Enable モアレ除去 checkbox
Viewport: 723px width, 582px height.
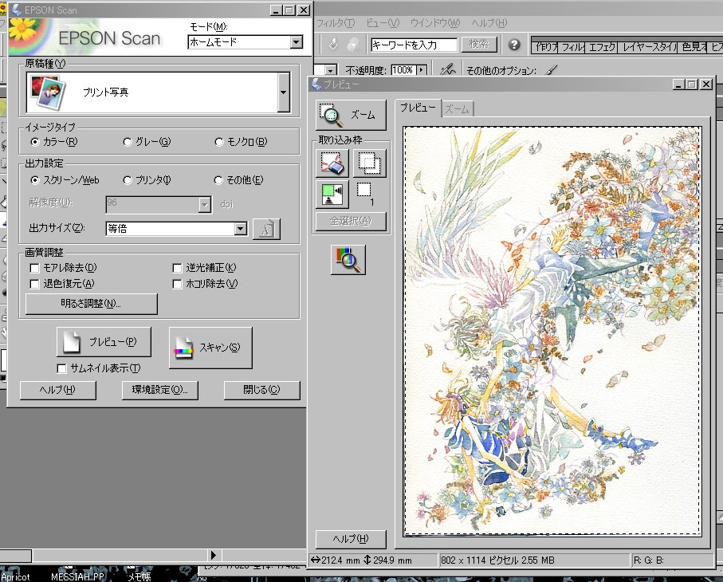tap(34, 268)
